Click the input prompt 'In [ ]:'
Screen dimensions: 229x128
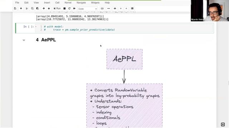pyautogui.click(x=29, y=27)
